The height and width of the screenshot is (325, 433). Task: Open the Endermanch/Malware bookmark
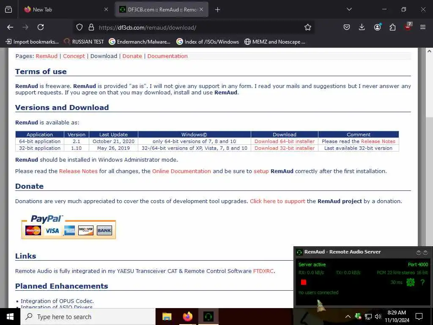(140, 42)
